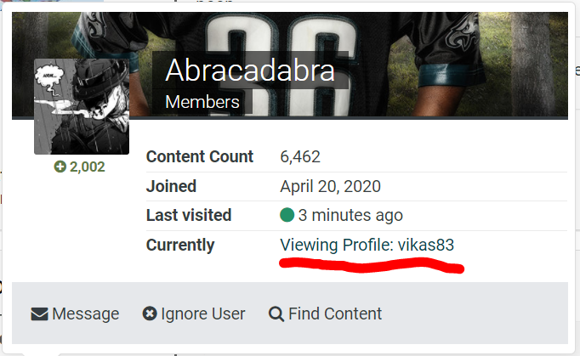The width and height of the screenshot is (580, 356).
Task: Open the Viewing Profile: vikas83 link
Action: pyautogui.click(x=367, y=245)
